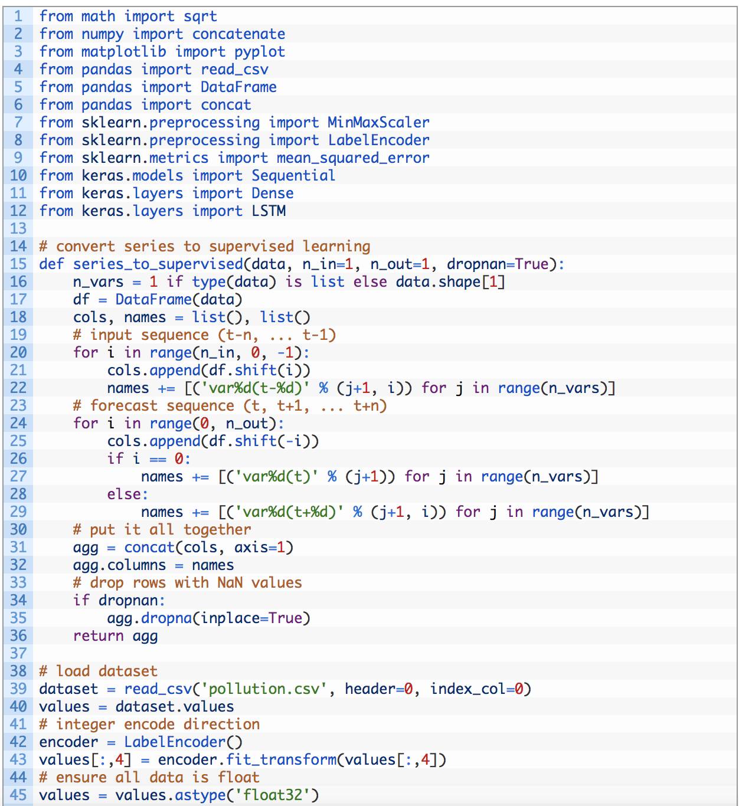
Task: Click 'pyplot' in the matplotlib import
Action: pyautogui.click(x=260, y=51)
